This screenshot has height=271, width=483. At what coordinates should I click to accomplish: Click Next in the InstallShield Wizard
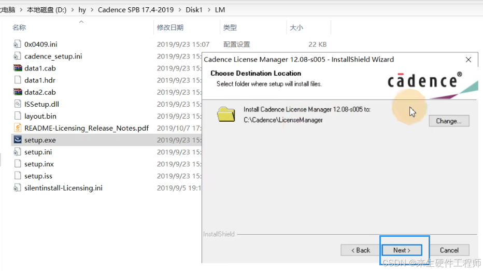[402, 250]
